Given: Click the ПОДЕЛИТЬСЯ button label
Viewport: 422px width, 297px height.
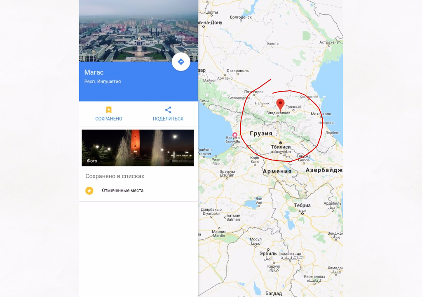Looking at the screenshot, I should [x=168, y=118].
